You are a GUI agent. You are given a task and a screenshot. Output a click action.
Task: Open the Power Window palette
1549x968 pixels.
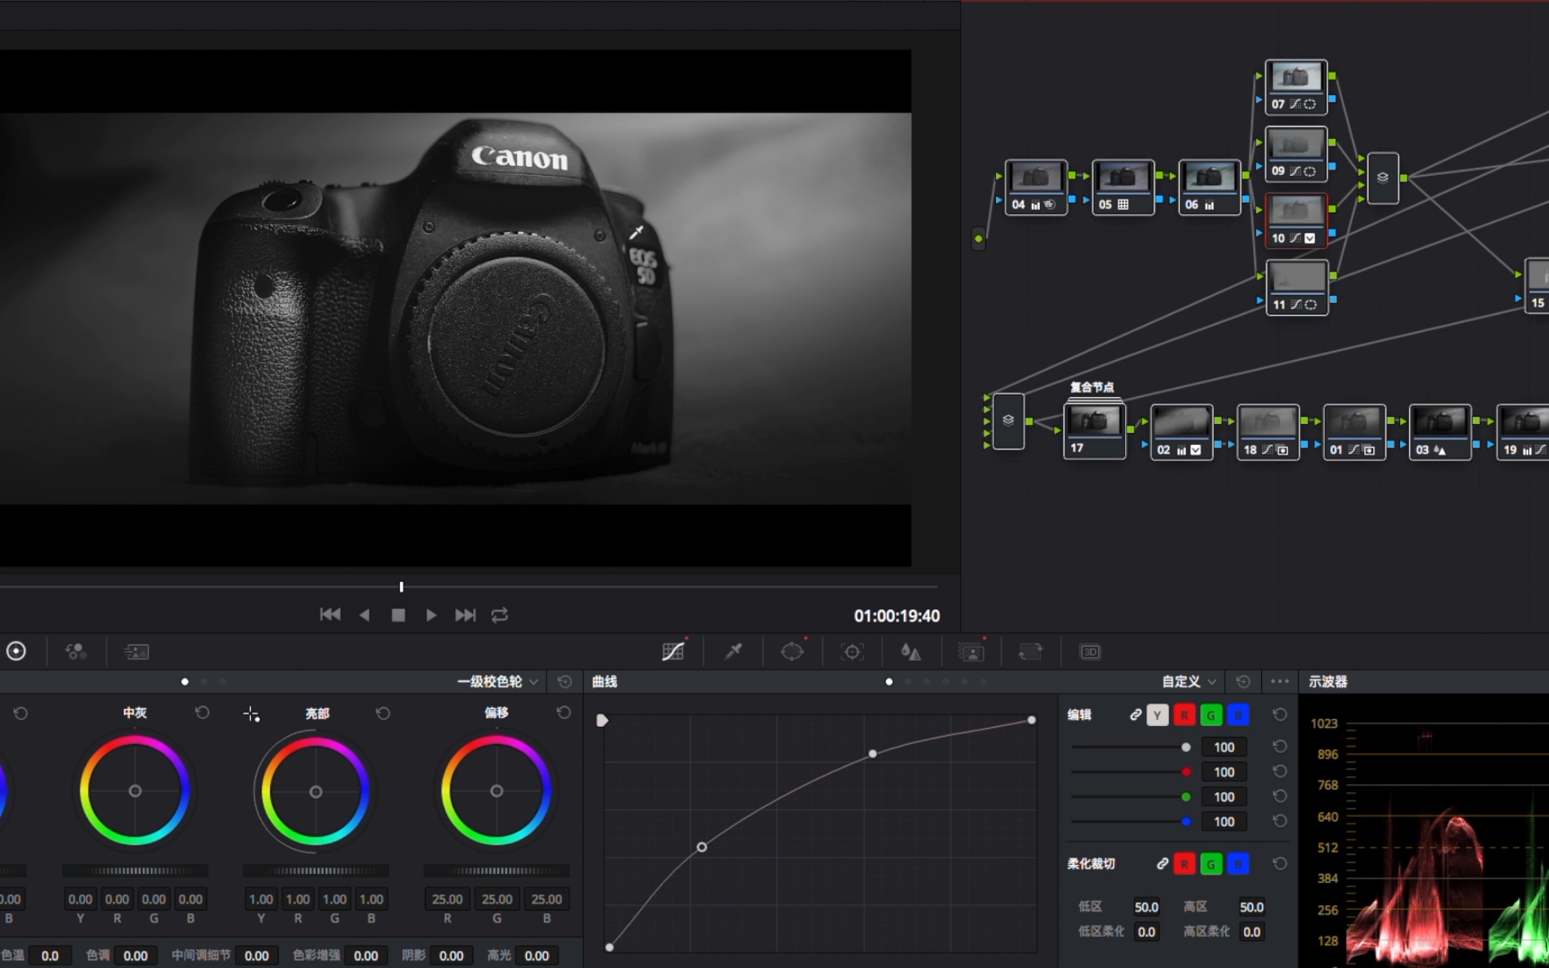tap(792, 651)
